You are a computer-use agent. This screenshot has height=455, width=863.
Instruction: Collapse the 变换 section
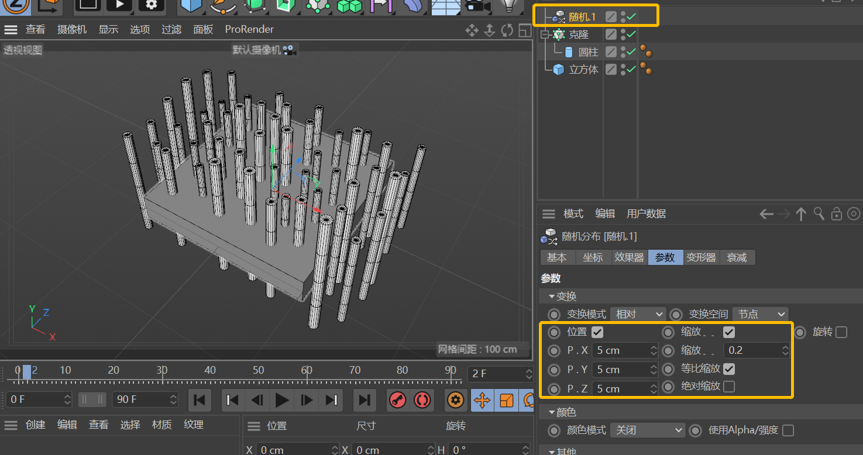(x=551, y=297)
